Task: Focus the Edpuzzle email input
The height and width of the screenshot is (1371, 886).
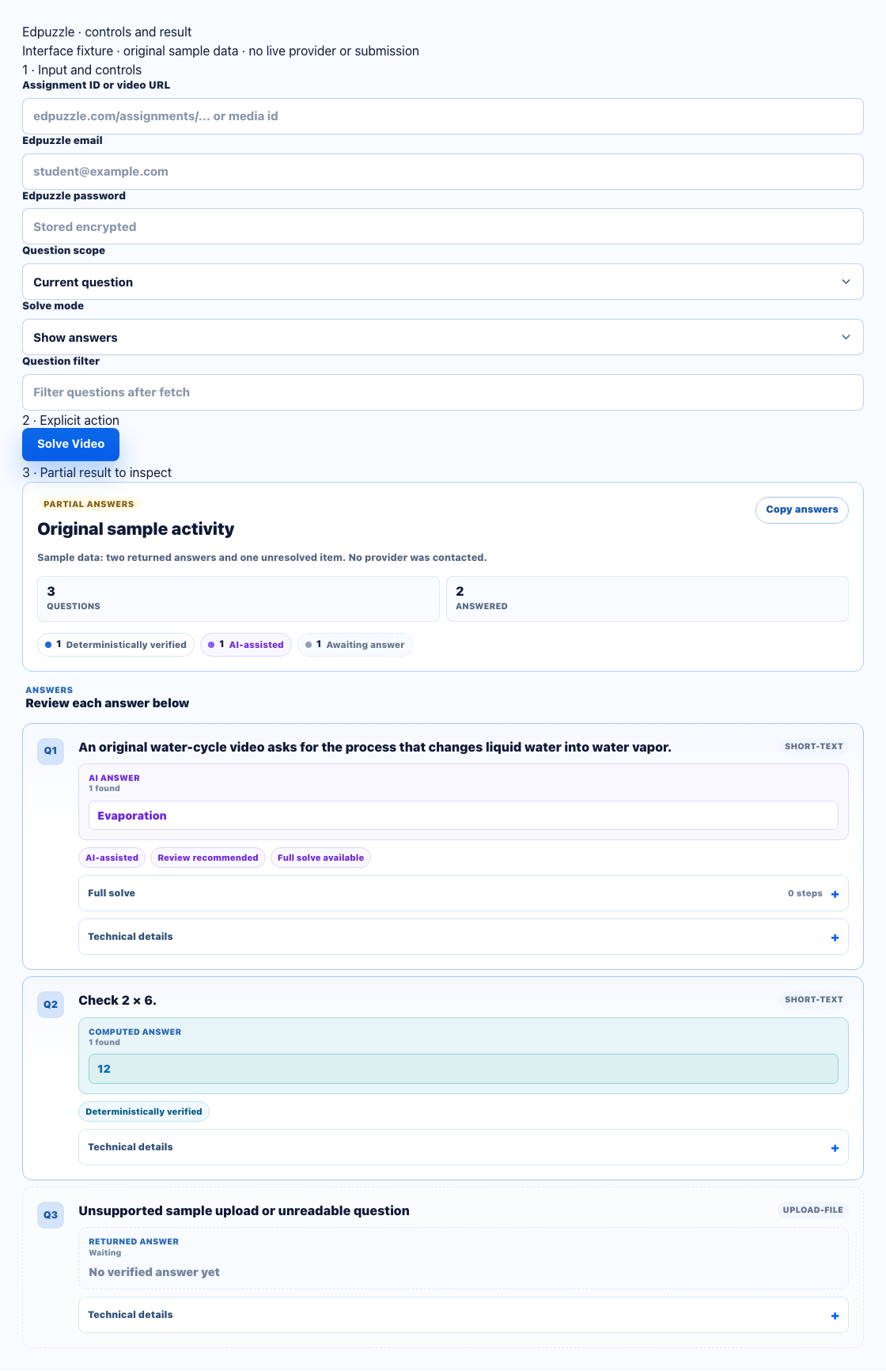Action: tap(442, 172)
